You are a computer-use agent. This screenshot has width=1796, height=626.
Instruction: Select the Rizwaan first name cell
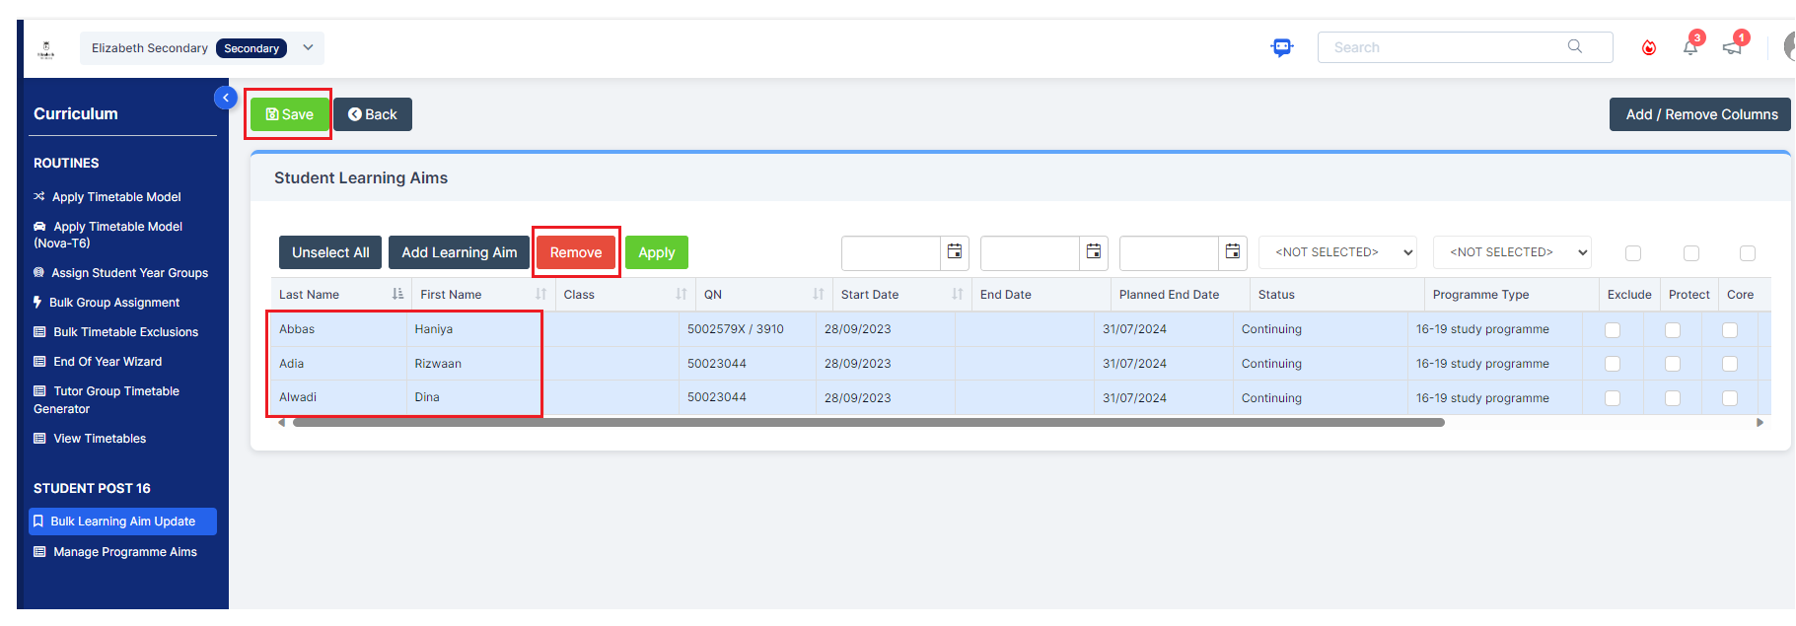point(475,364)
